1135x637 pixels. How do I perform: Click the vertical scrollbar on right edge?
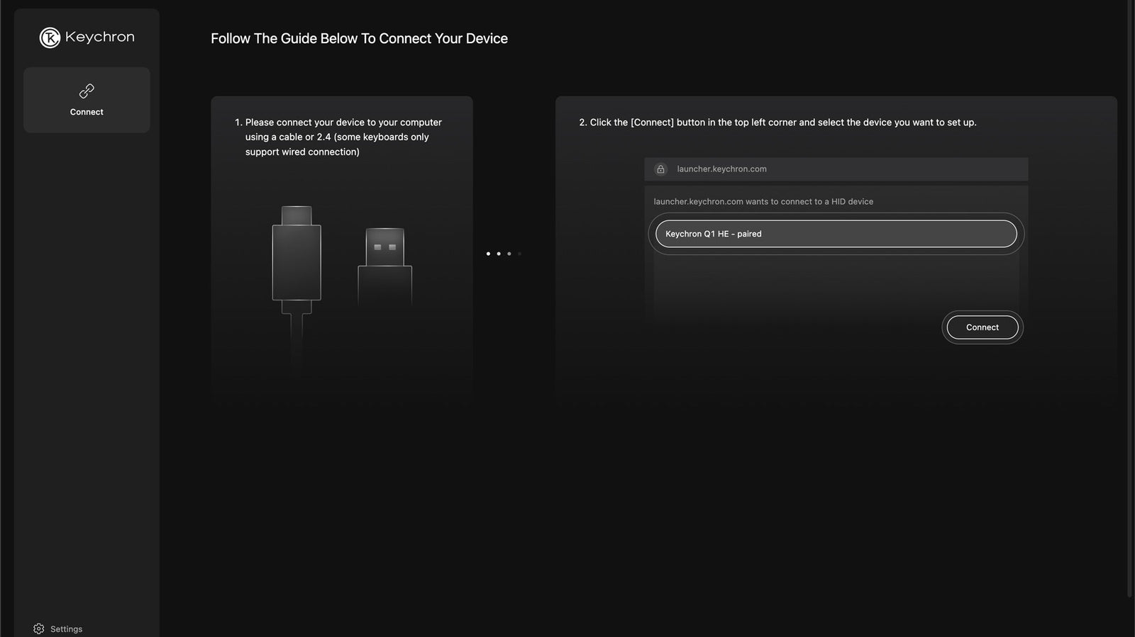[1130, 298]
